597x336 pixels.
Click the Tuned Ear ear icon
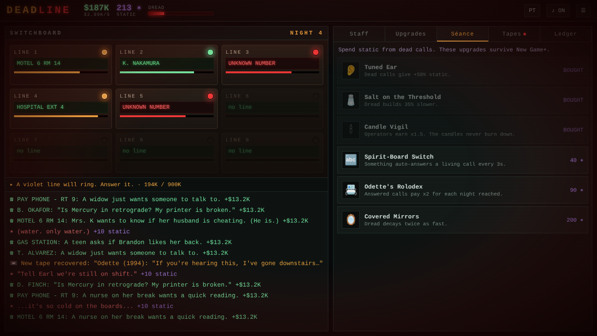(351, 70)
